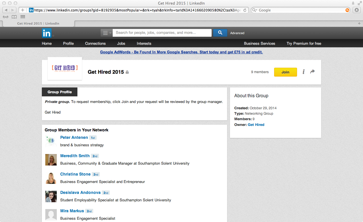Click the Get Hired 2015 group title
The image size is (363, 222).
pos(106,72)
